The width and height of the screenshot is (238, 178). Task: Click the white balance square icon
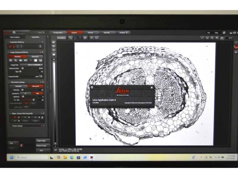click(35, 61)
